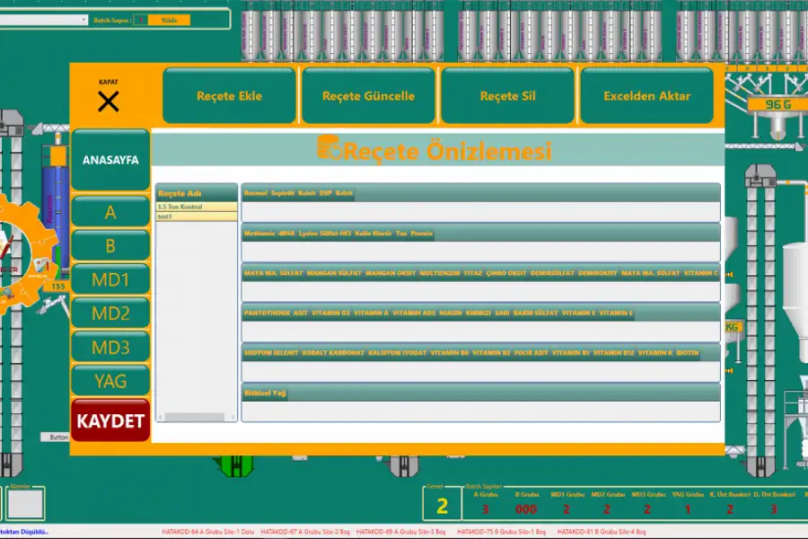Click the KAPAT X close icon
The height and width of the screenshot is (539, 808).
108,101
